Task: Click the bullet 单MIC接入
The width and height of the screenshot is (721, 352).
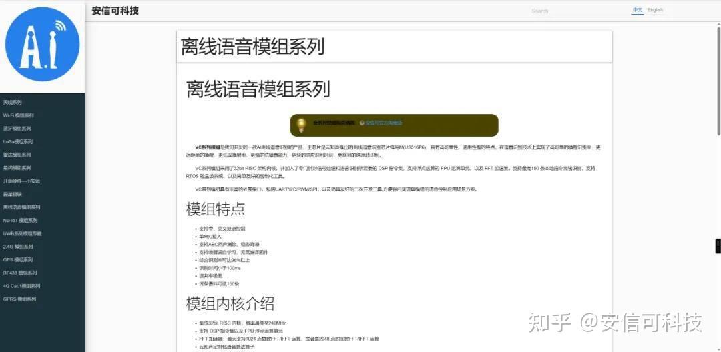Action: click(210, 237)
